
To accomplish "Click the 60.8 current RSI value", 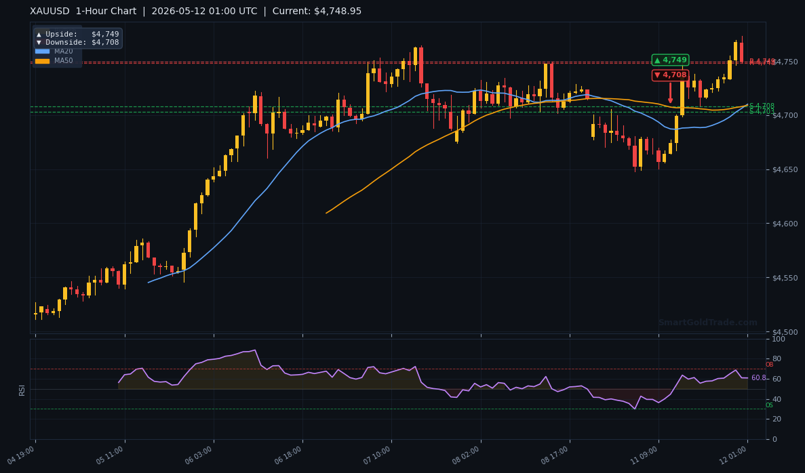I will pos(759,377).
